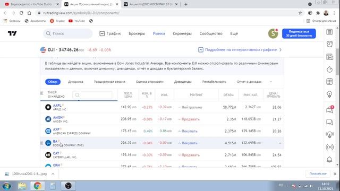Viewport: 340px width, 191px height.
Task: Open OBS Studio from the taskbar
Action: (68, 186)
